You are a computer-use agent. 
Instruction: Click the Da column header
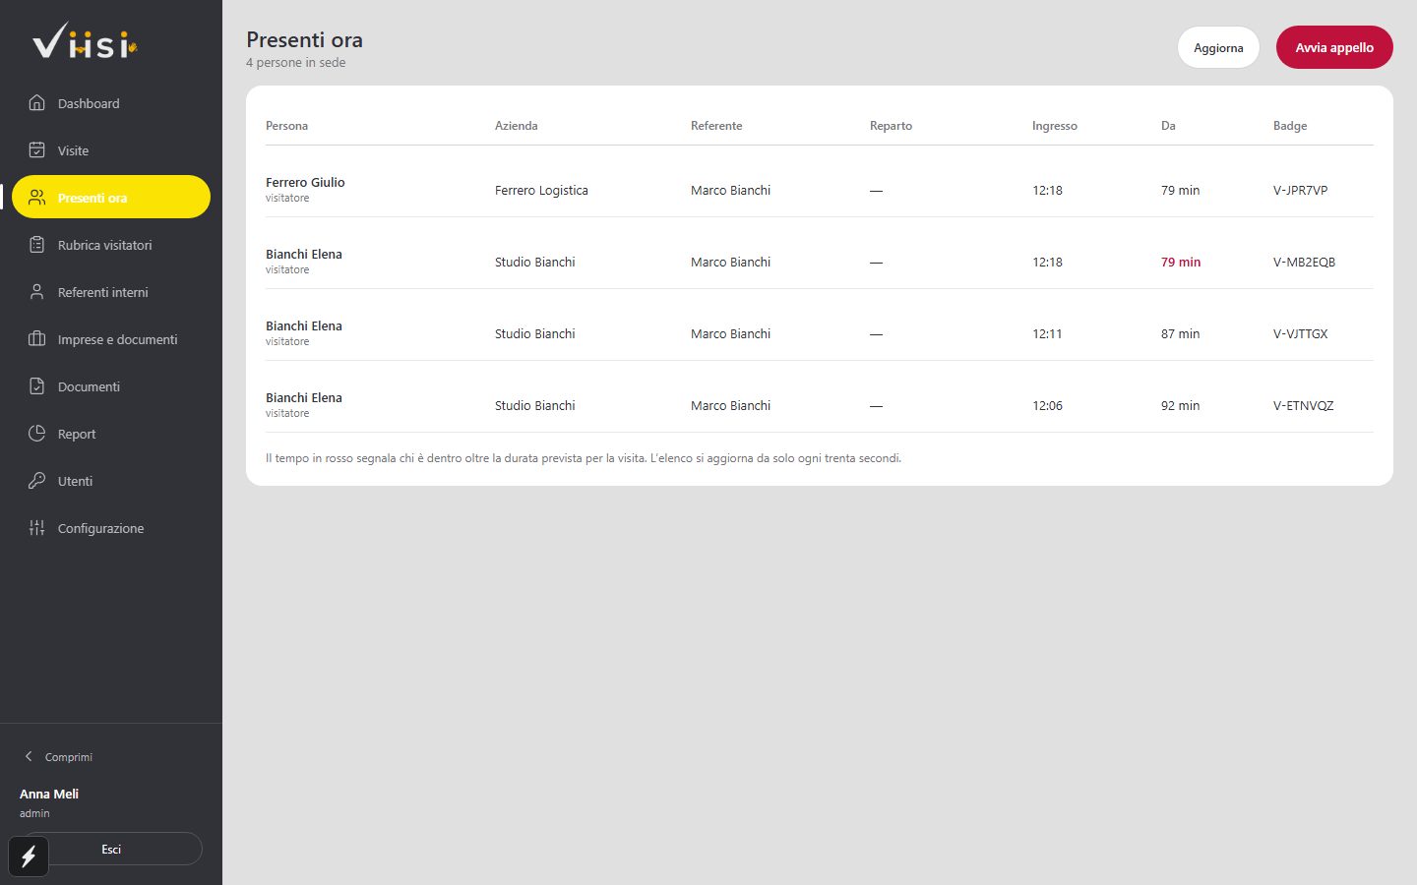pyautogui.click(x=1168, y=125)
